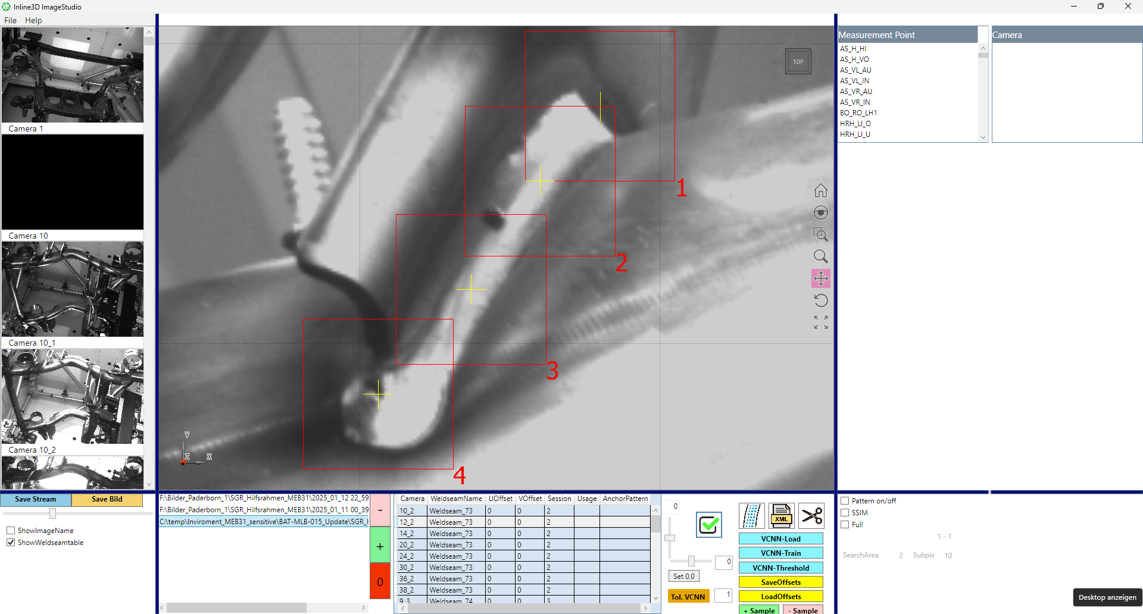This screenshot has height=614, width=1143.
Task: Click the horizontal offset slider thumb
Action: [691, 561]
